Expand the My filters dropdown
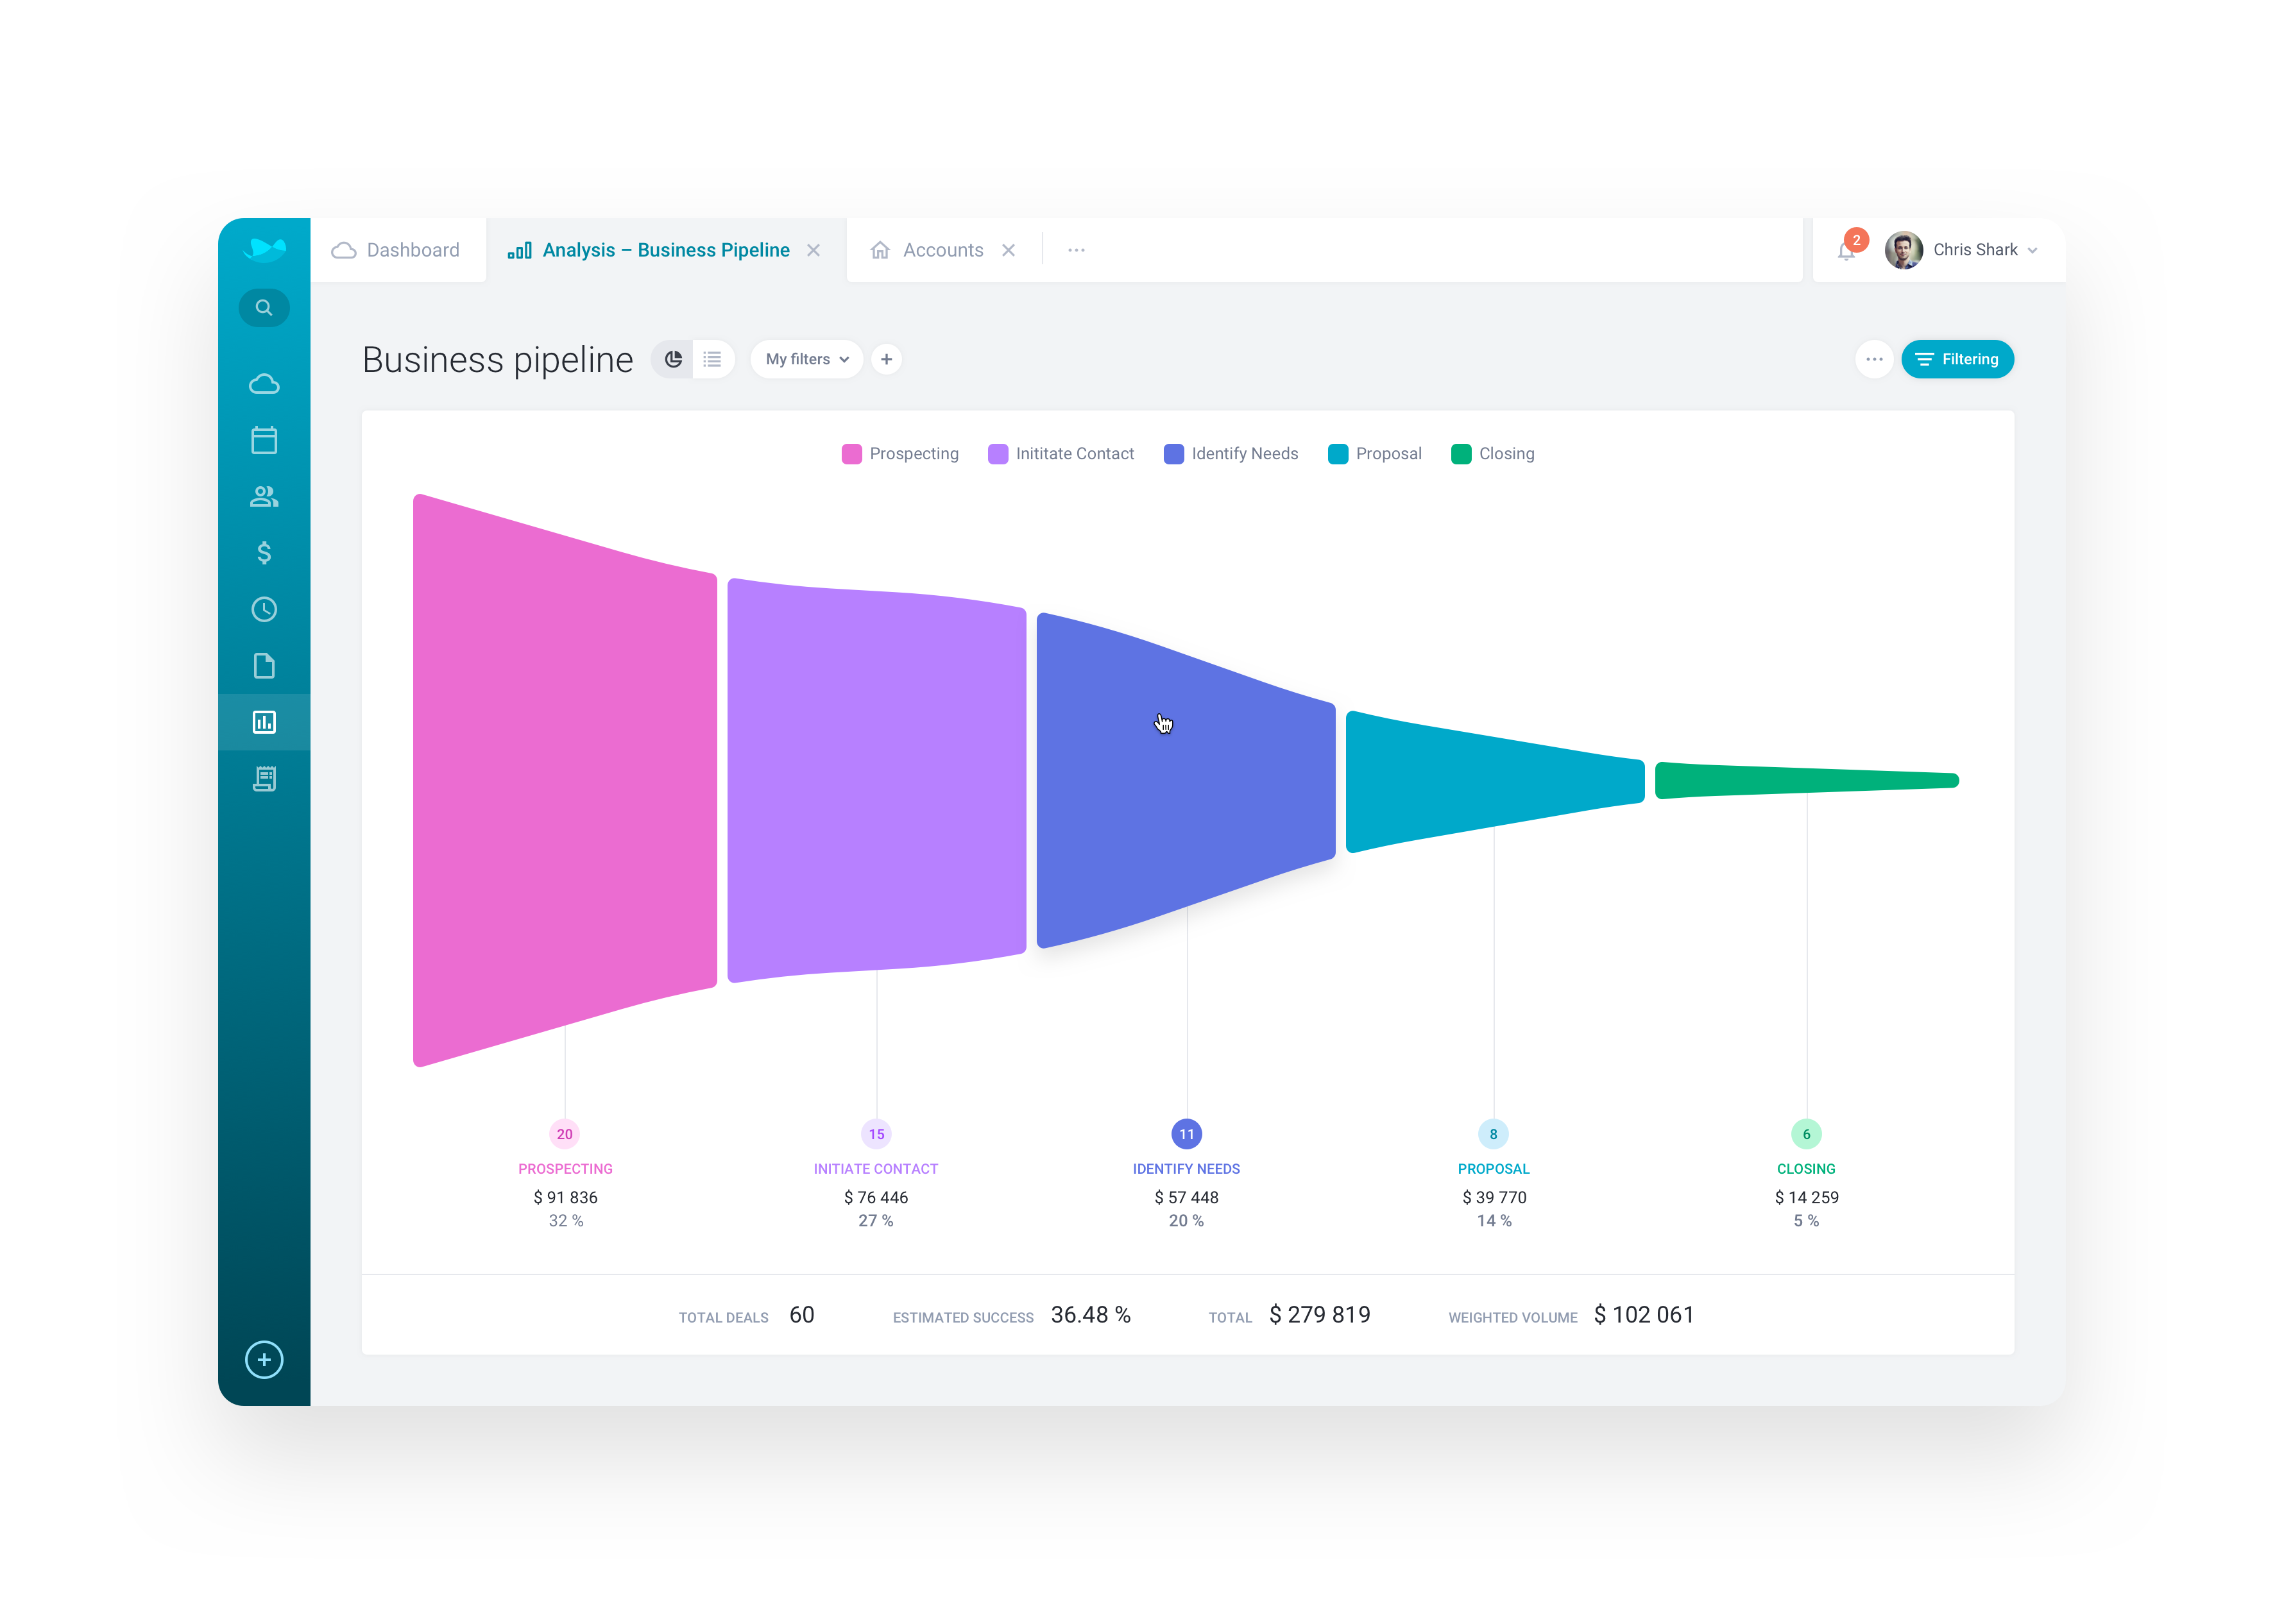 tap(806, 359)
